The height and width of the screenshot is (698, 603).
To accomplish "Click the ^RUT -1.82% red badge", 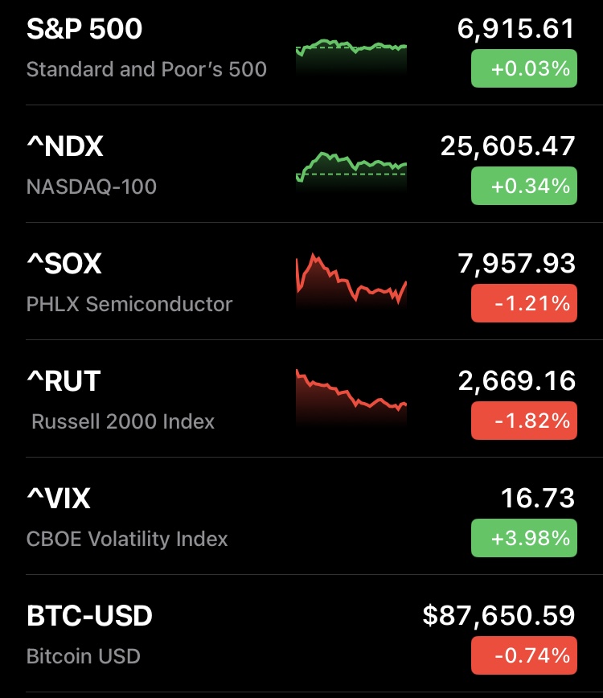I will [x=524, y=421].
